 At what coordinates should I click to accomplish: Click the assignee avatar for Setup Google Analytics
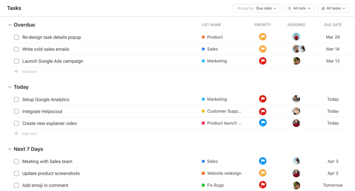coord(296,99)
